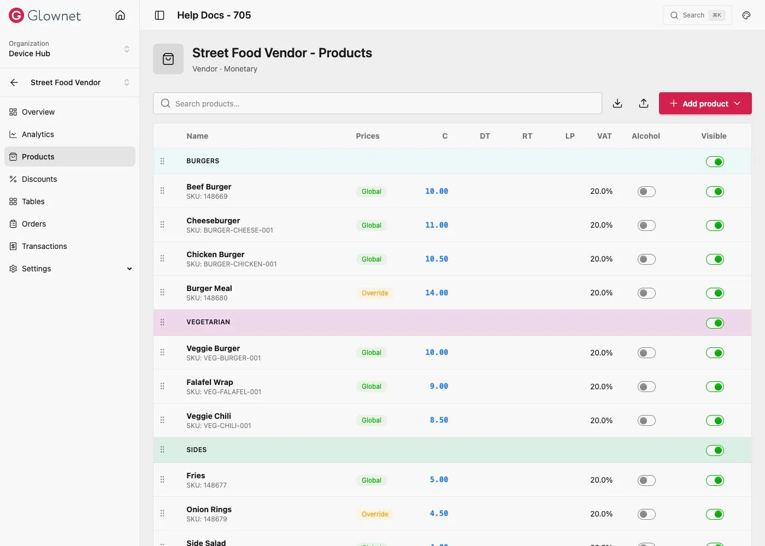Toggle the sidebar panel icon
The width and height of the screenshot is (765, 546).
(x=160, y=15)
